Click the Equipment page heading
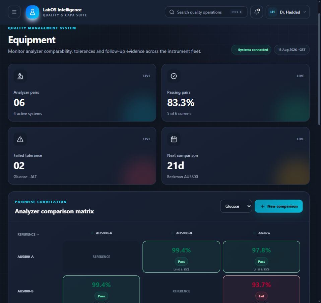321x303 pixels. coord(32,40)
